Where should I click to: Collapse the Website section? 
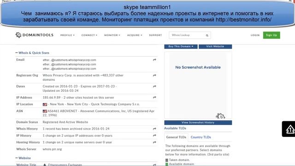[23, 158]
